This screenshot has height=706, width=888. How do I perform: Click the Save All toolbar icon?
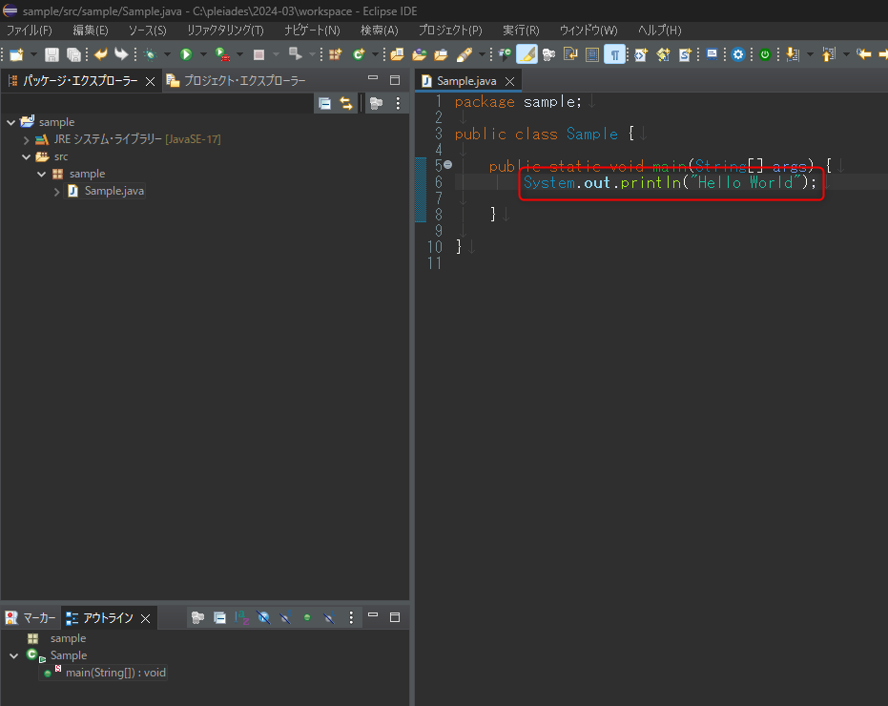click(73, 54)
